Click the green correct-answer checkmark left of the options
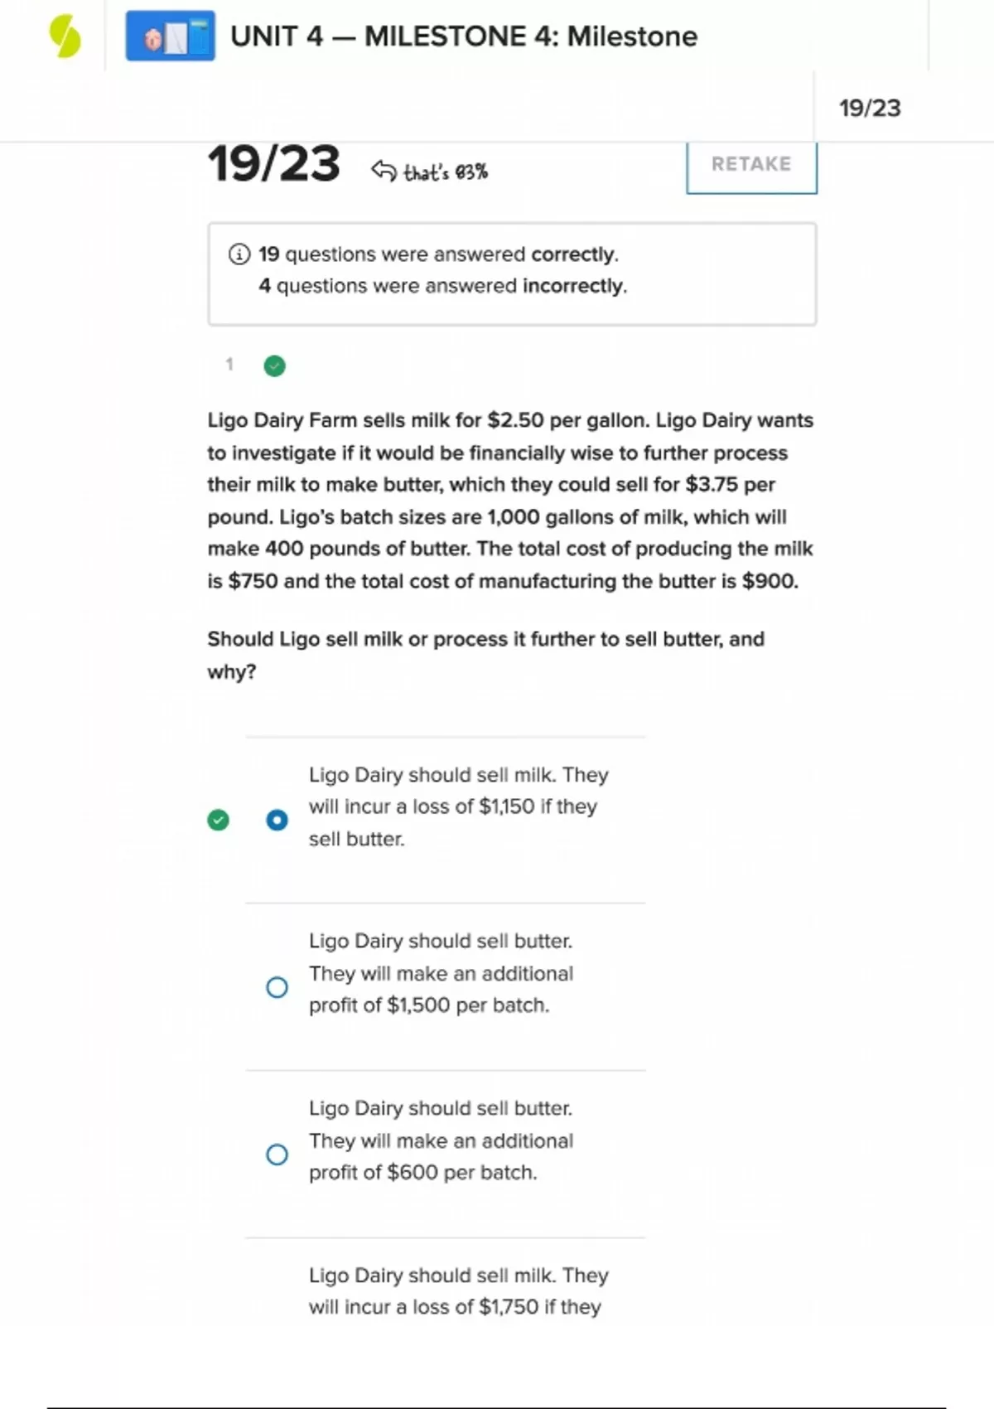The image size is (994, 1409). coord(218,820)
